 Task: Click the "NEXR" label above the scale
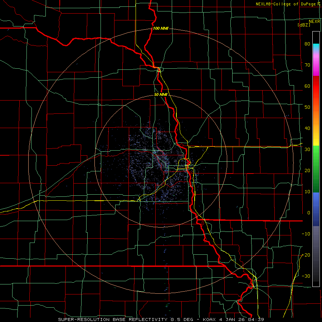(x=314, y=21)
